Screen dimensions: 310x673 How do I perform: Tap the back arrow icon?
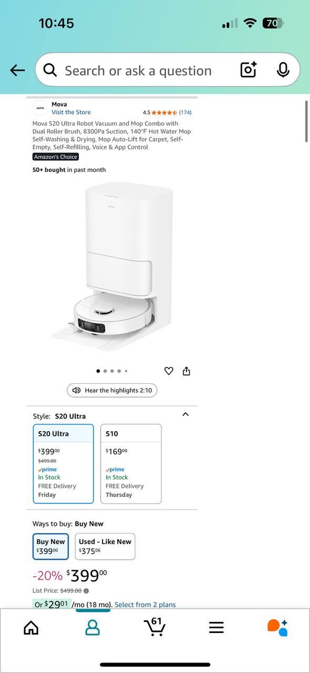tap(17, 70)
